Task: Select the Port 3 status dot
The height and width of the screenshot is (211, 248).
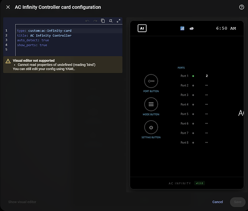Action: (193, 95)
